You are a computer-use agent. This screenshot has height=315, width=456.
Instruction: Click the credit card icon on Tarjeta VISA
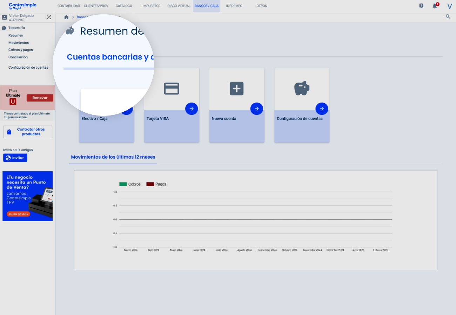click(172, 89)
